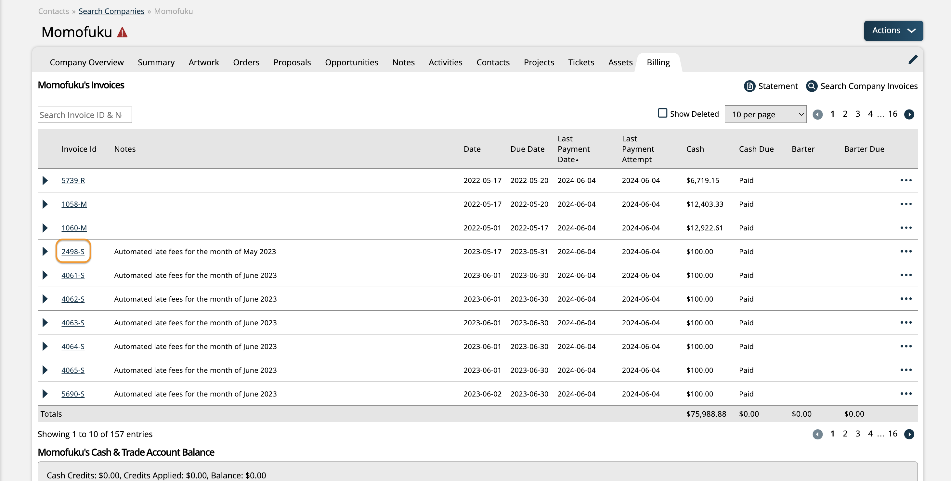Open the Projects tab
This screenshot has height=481, width=951.
(x=539, y=62)
